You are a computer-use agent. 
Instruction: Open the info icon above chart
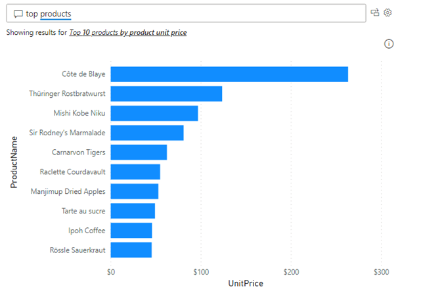point(389,44)
